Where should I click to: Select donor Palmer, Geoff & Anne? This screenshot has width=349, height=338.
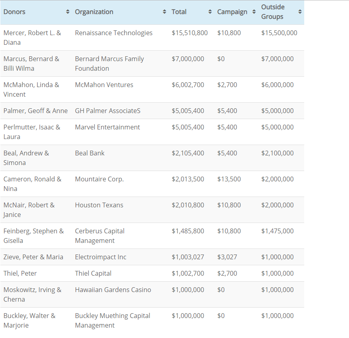click(36, 111)
